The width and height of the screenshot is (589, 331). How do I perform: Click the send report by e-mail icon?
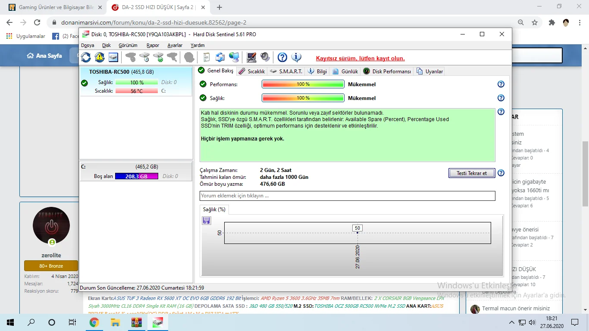coord(220,57)
